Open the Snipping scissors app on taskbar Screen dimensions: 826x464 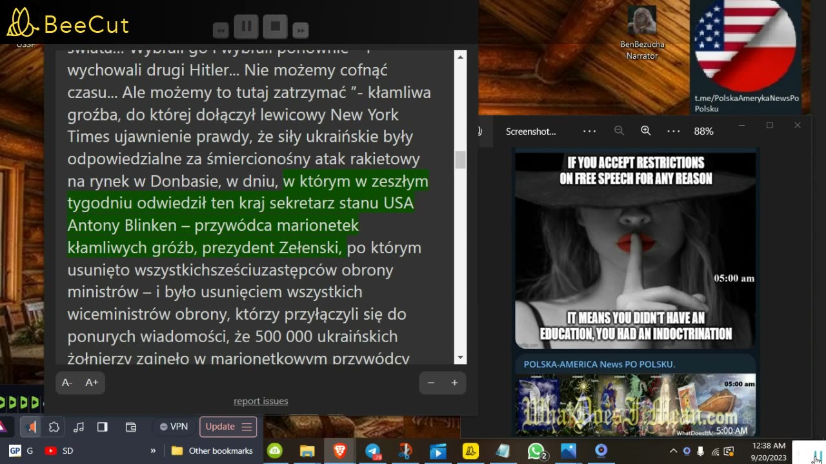point(405,451)
